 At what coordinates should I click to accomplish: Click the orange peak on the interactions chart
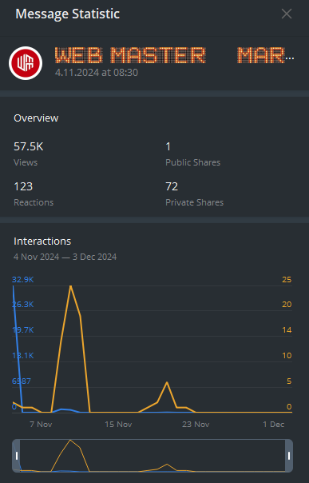pos(71,286)
